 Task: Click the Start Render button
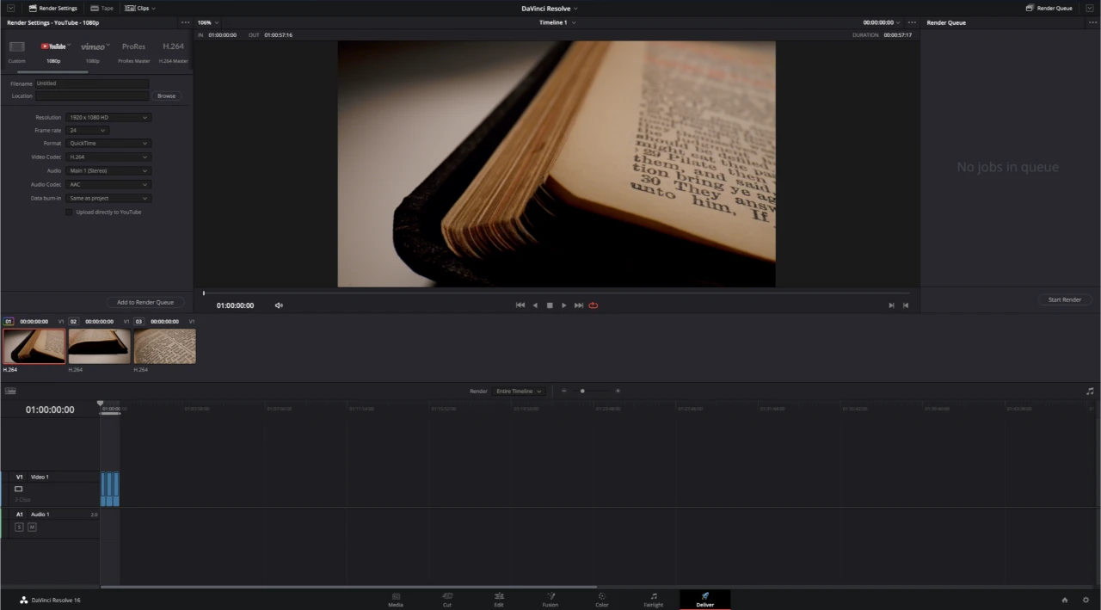point(1065,299)
